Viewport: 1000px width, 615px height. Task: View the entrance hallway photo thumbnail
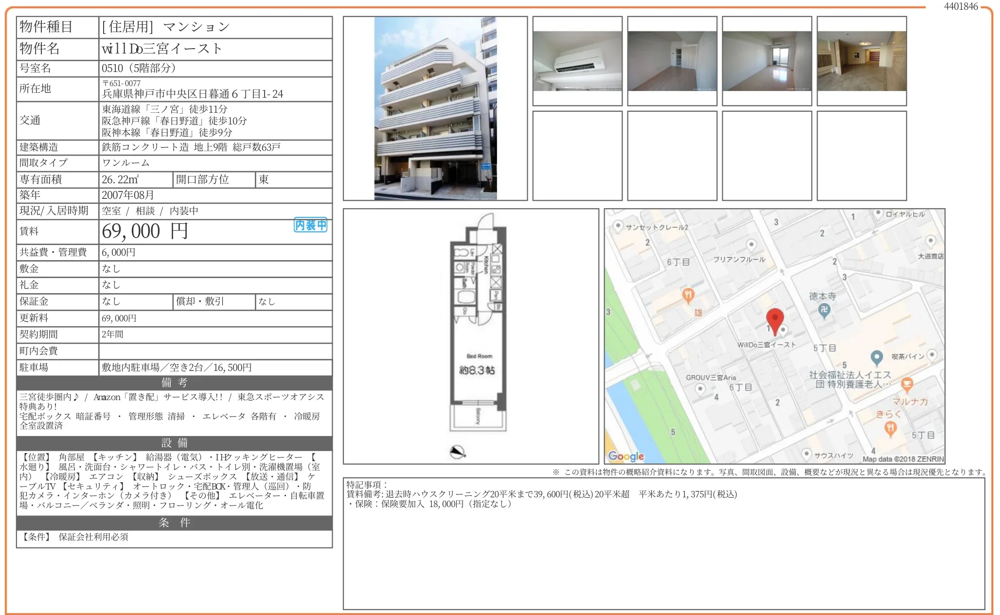(x=861, y=60)
